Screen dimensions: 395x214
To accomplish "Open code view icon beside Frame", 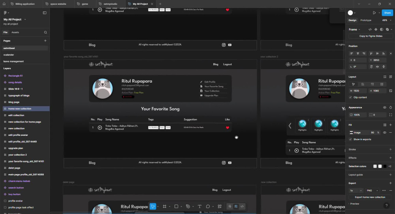I will pos(370,30).
